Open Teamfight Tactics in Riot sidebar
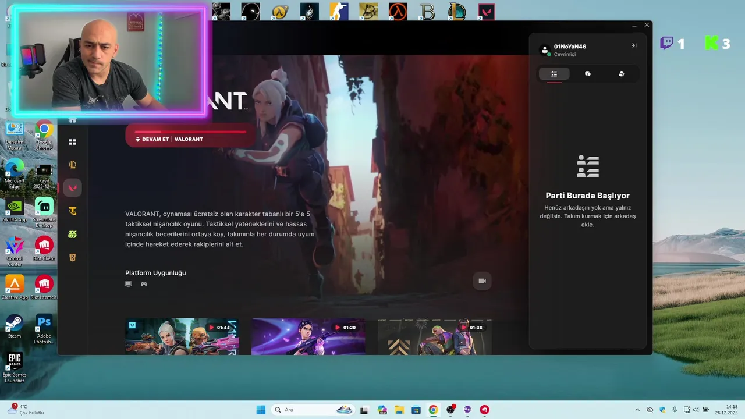This screenshot has width=745, height=419. [73, 211]
